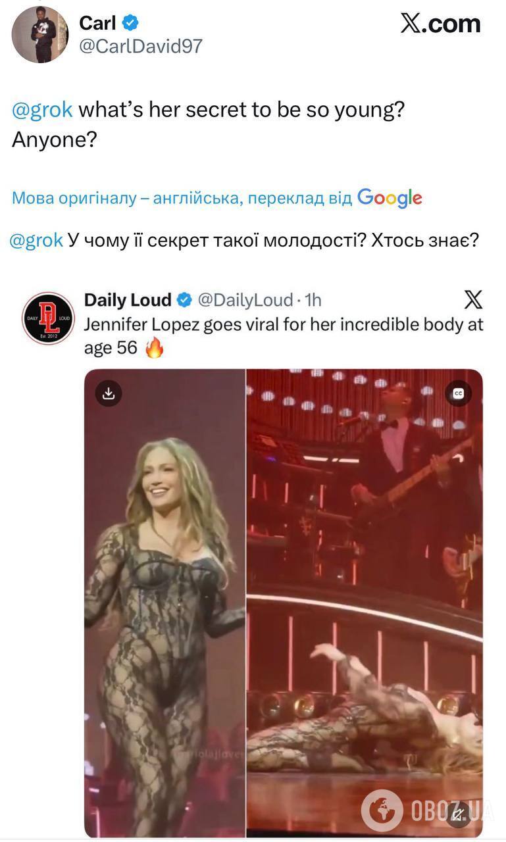The image size is (506, 842).
Task: Toggle closed captions via the CC icon
Action: (458, 393)
